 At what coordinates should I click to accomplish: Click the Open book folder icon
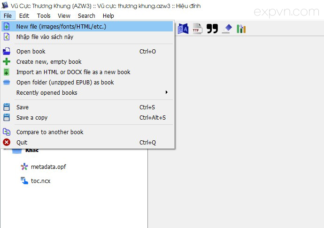point(7,51)
